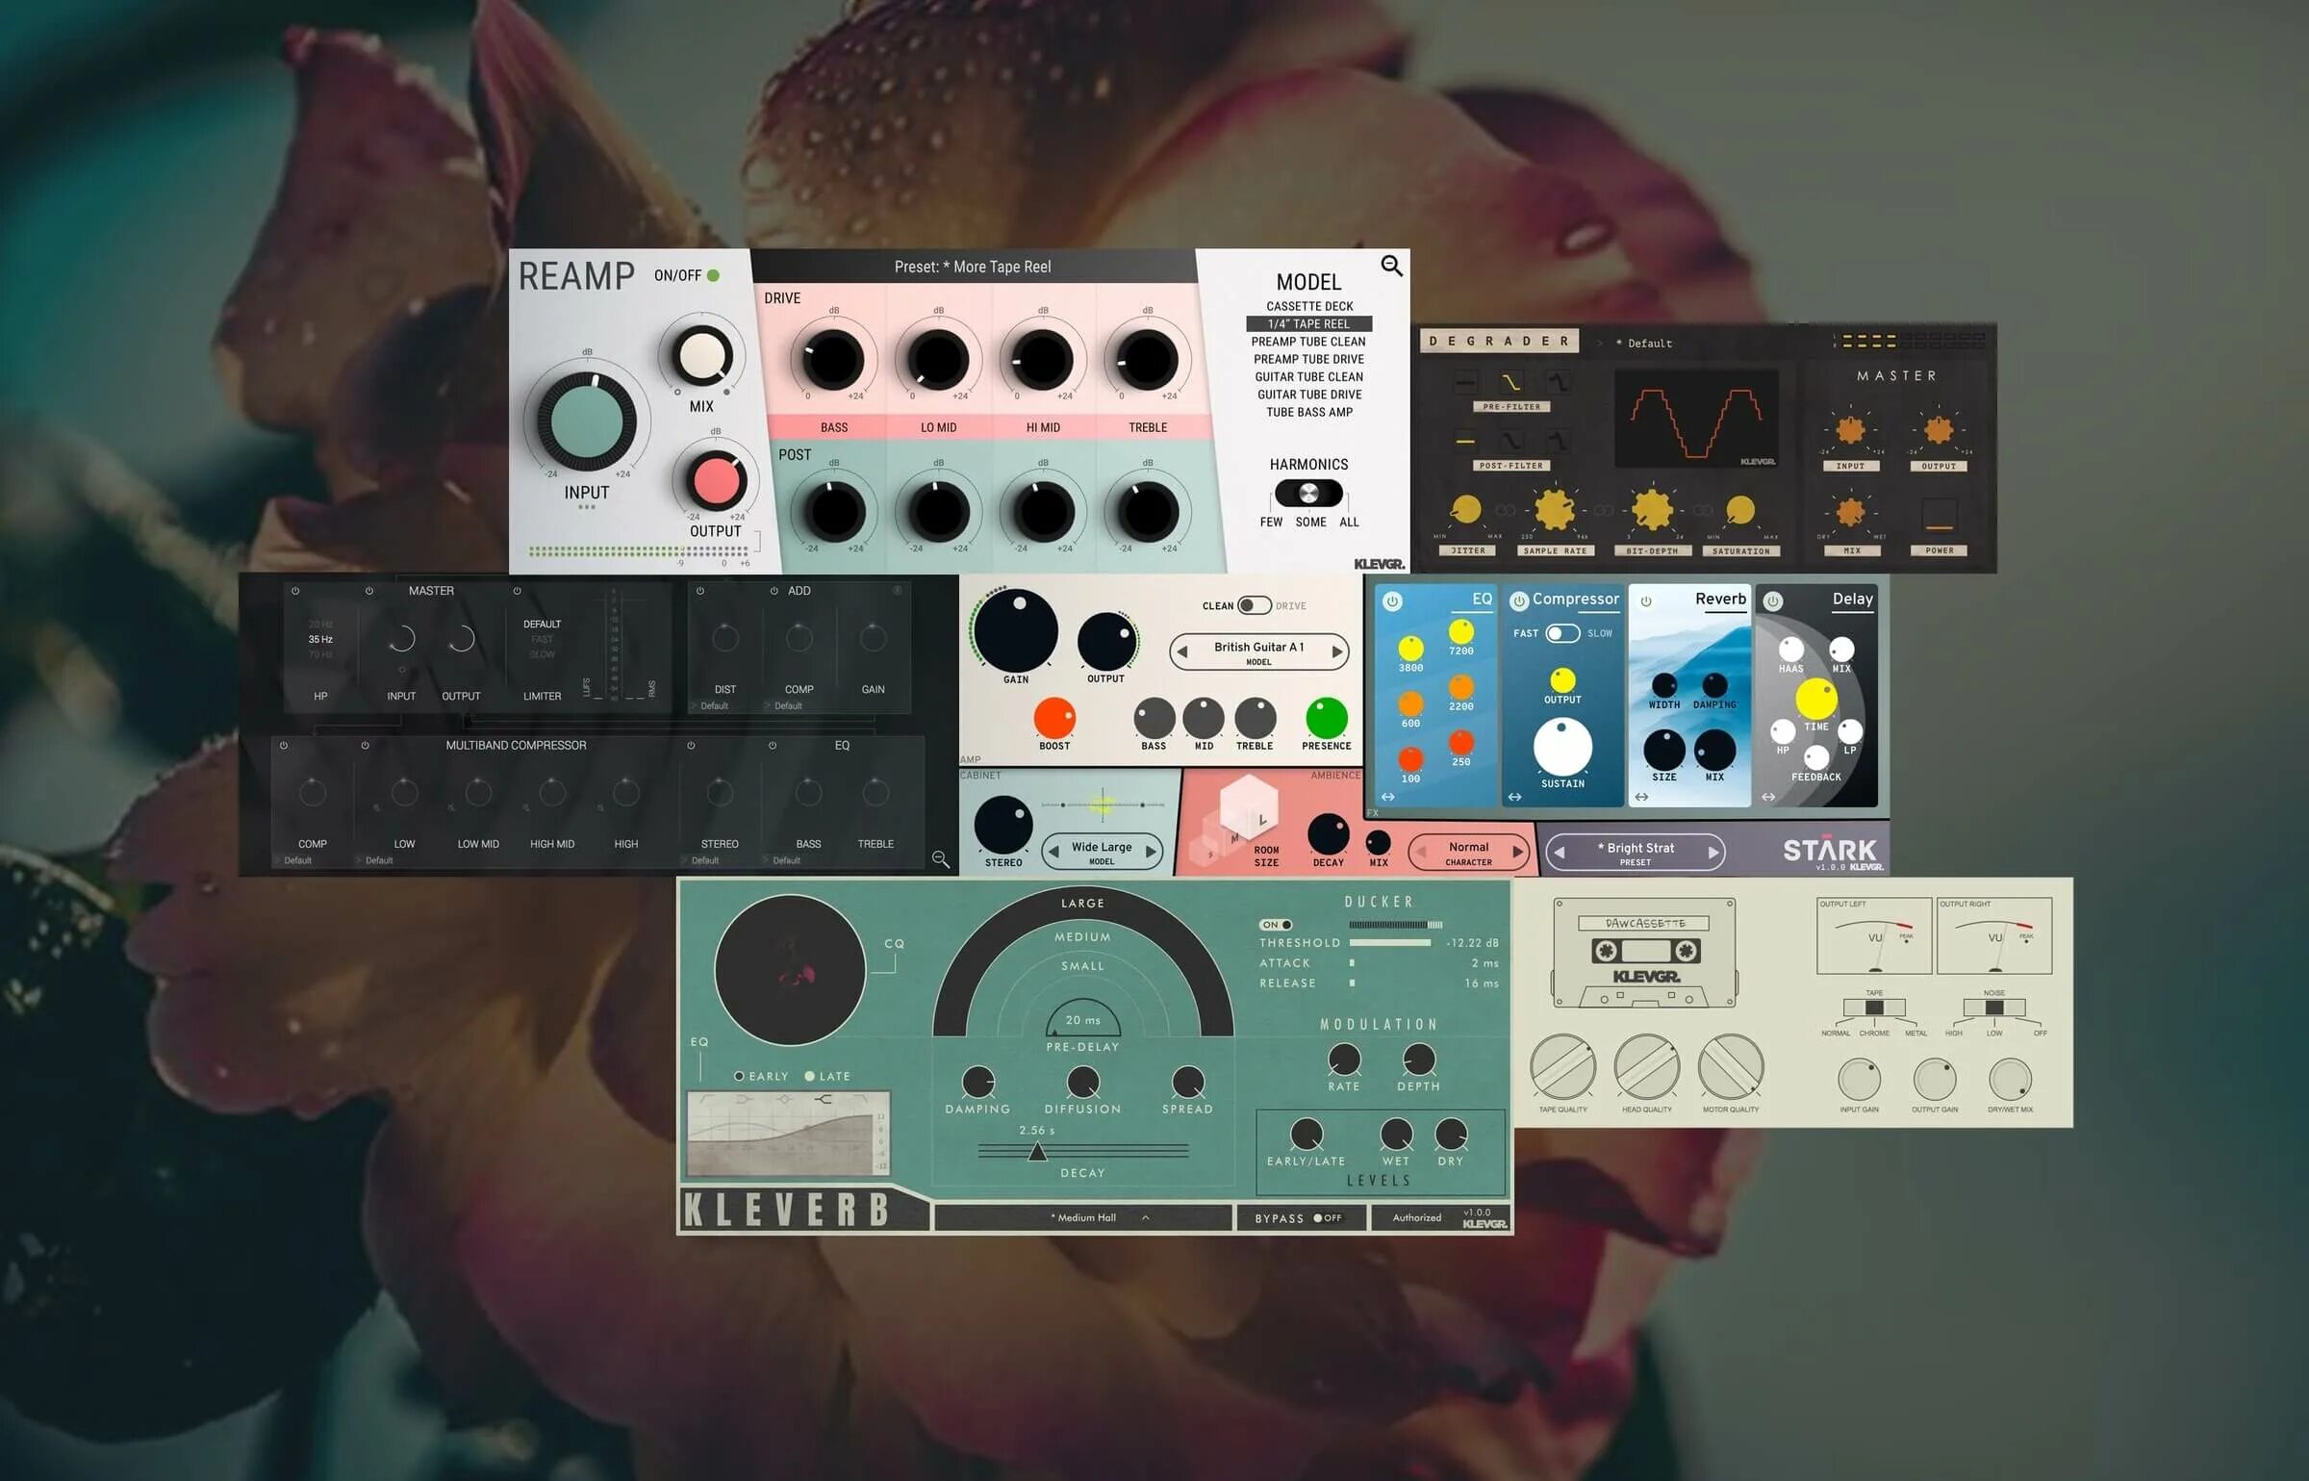Select Degrader post-filter low-pass shape

tap(1511, 442)
